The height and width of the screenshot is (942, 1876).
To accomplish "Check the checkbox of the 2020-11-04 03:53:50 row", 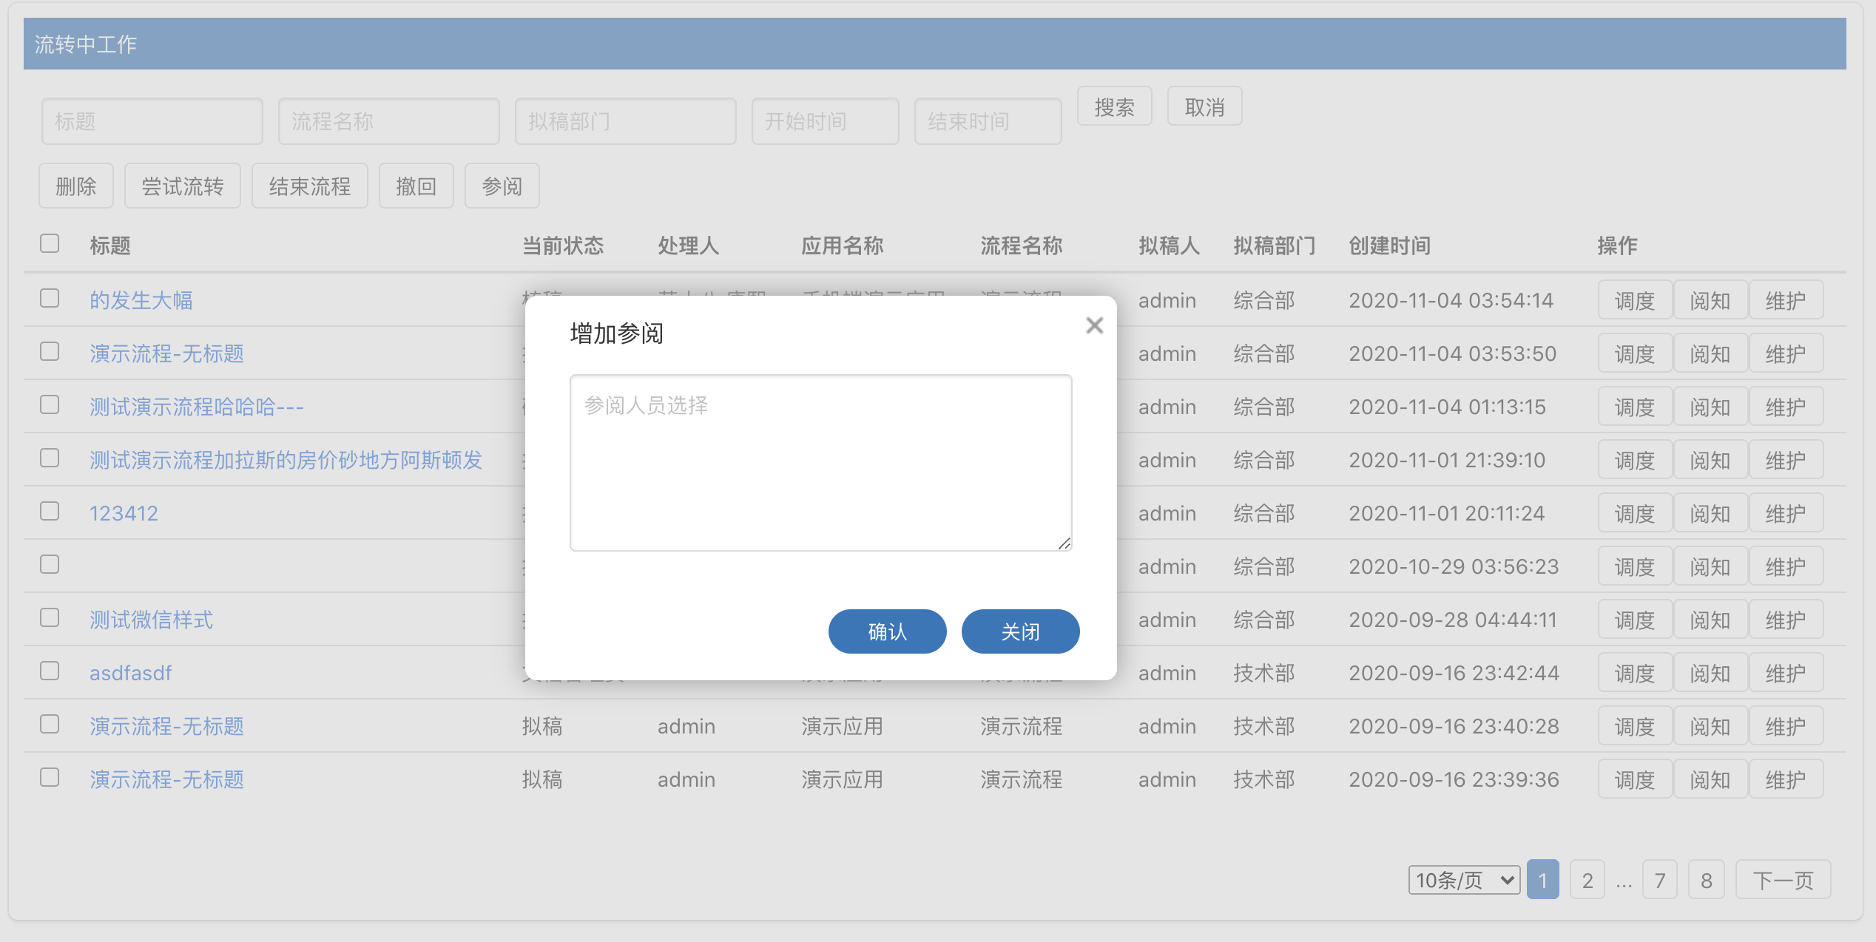I will click(x=50, y=351).
